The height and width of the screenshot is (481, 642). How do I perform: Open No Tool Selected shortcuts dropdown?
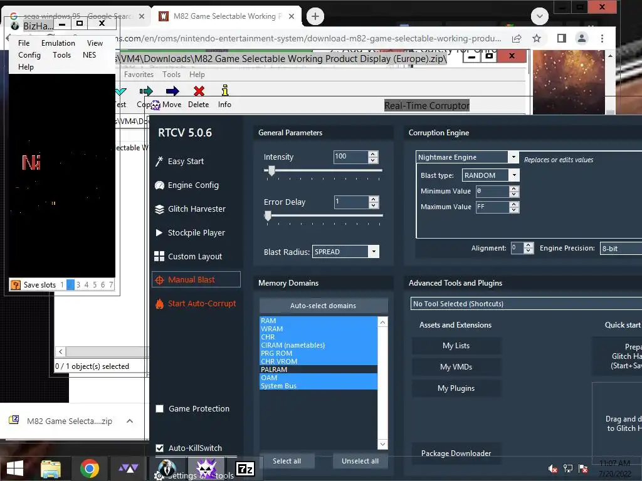pyautogui.click(x=526, y=304)
